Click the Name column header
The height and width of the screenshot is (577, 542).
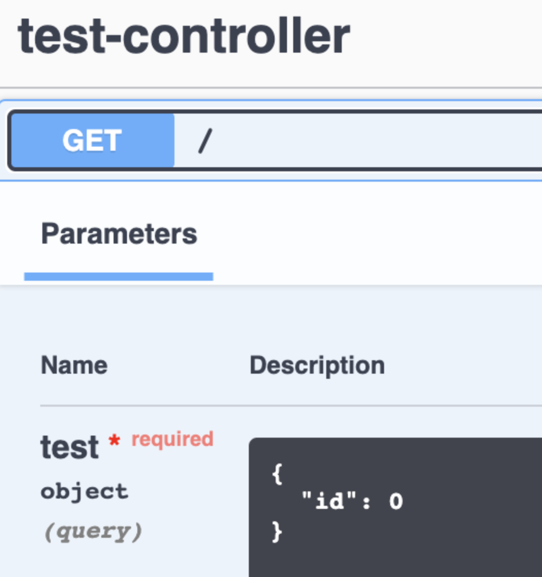point(74,365)
